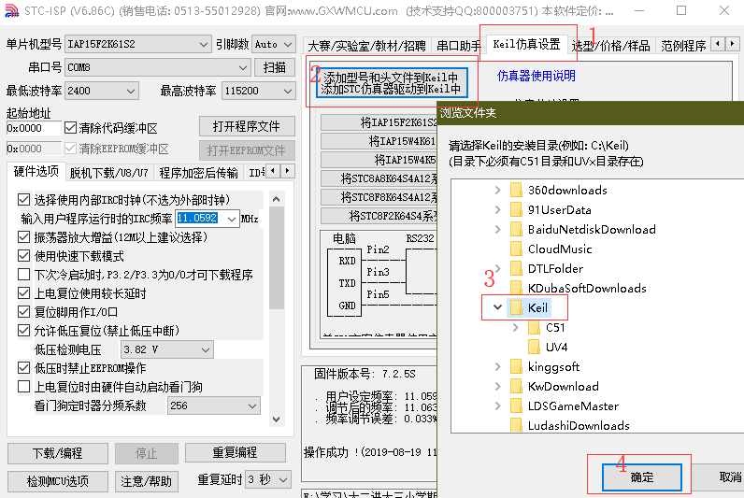Collapse the Keil folder tree node

click(497, 307)
